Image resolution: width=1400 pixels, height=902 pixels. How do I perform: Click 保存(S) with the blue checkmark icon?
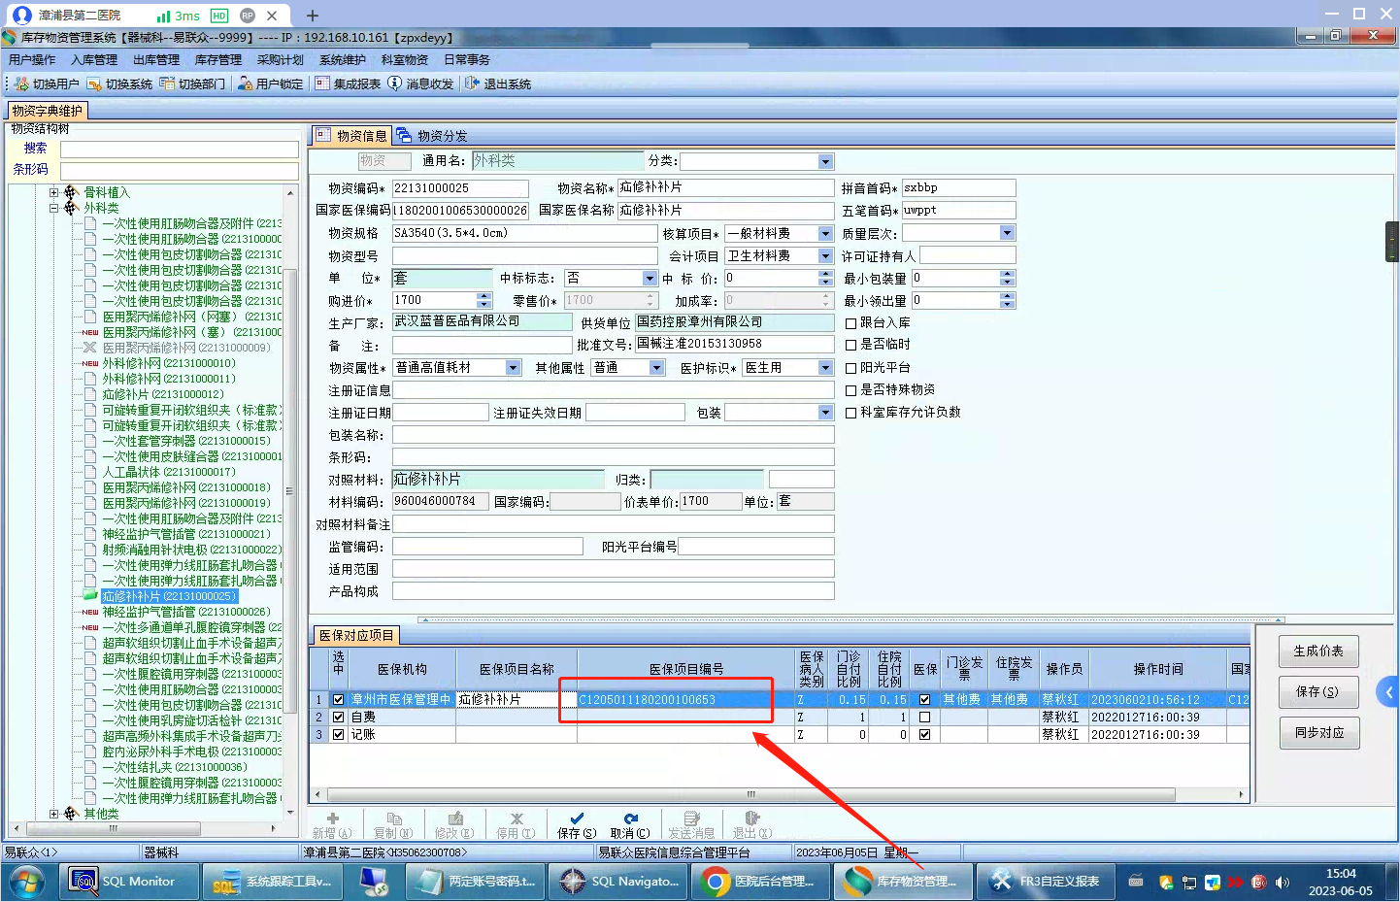tap(577, 825)
